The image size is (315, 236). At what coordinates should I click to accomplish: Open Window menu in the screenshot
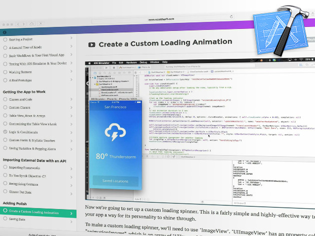[x=154, y=62]
